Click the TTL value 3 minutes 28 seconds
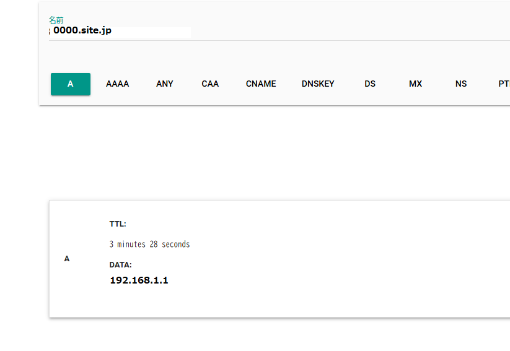 click(x=149, y=245)
